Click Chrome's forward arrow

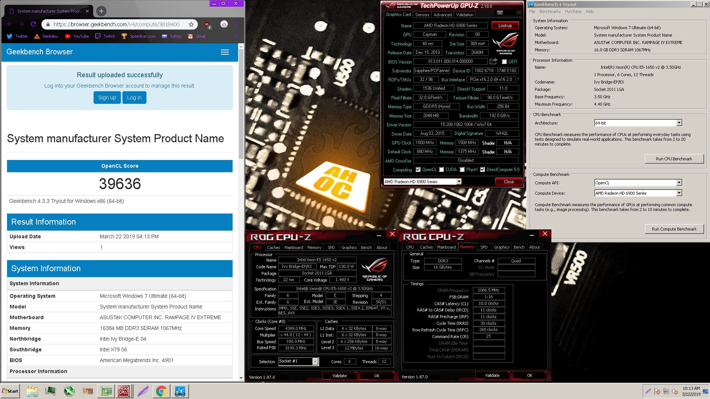point(21,24)
